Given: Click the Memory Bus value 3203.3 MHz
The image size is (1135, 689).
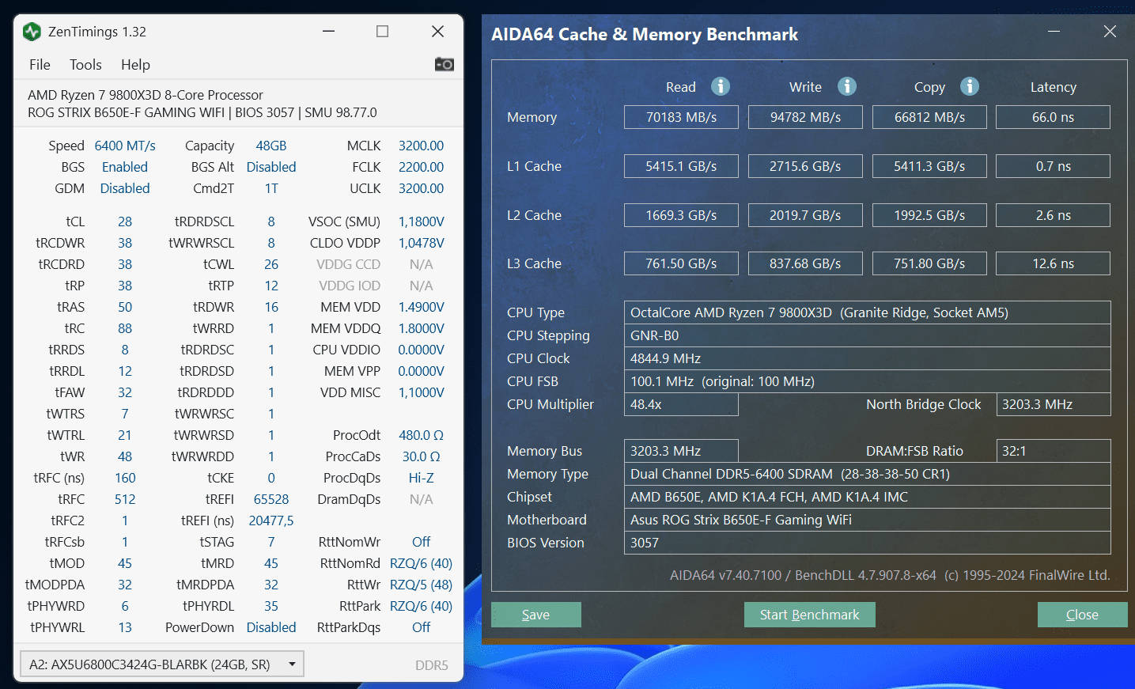Looking at the screenshot, I should coord(681,451).
